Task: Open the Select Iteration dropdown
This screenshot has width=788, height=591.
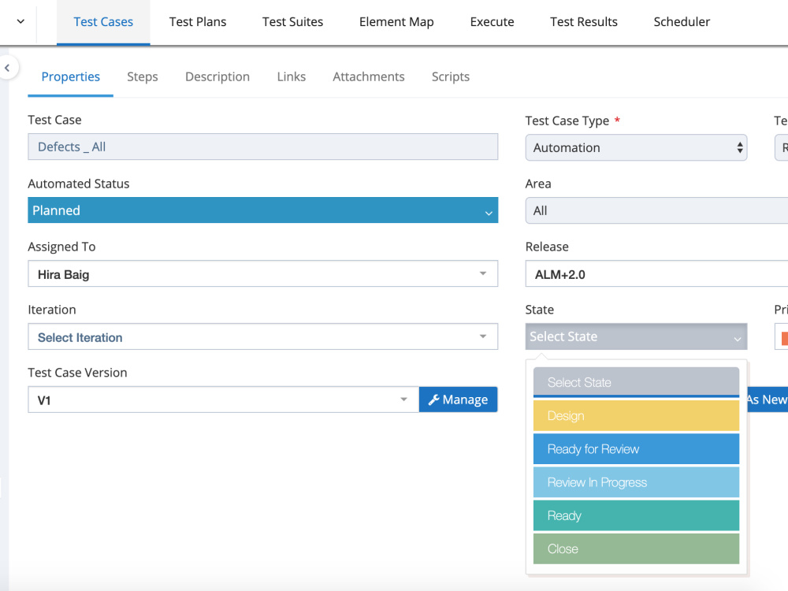Action: 263,336
